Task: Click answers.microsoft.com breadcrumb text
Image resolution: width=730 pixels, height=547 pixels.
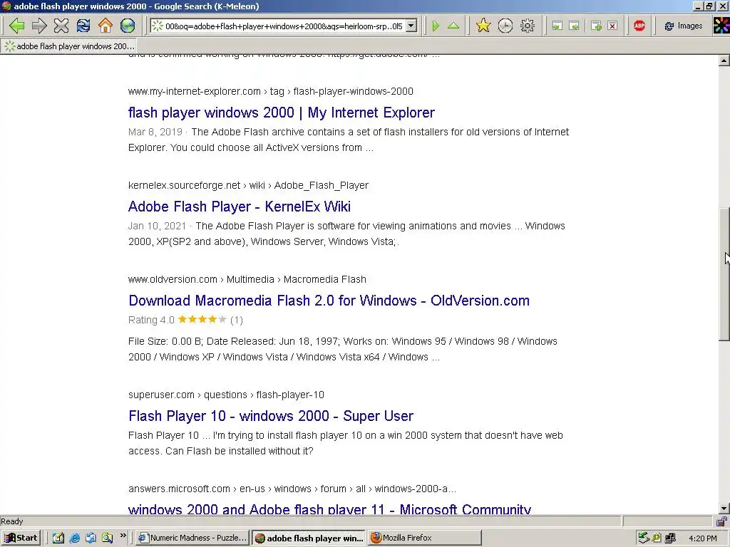Action: 179,489
